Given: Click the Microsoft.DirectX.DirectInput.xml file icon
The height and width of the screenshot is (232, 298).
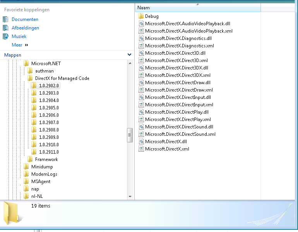Looking at the screenshot, I should pos(141,105).
